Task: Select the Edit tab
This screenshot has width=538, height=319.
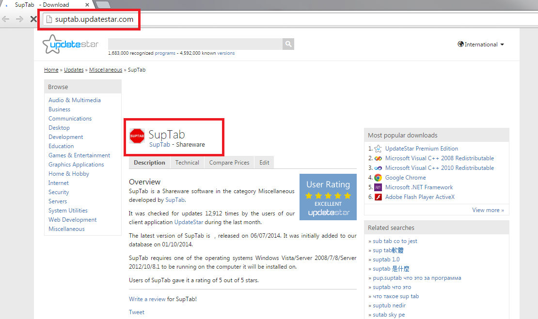Action: [x=264, y=163]
